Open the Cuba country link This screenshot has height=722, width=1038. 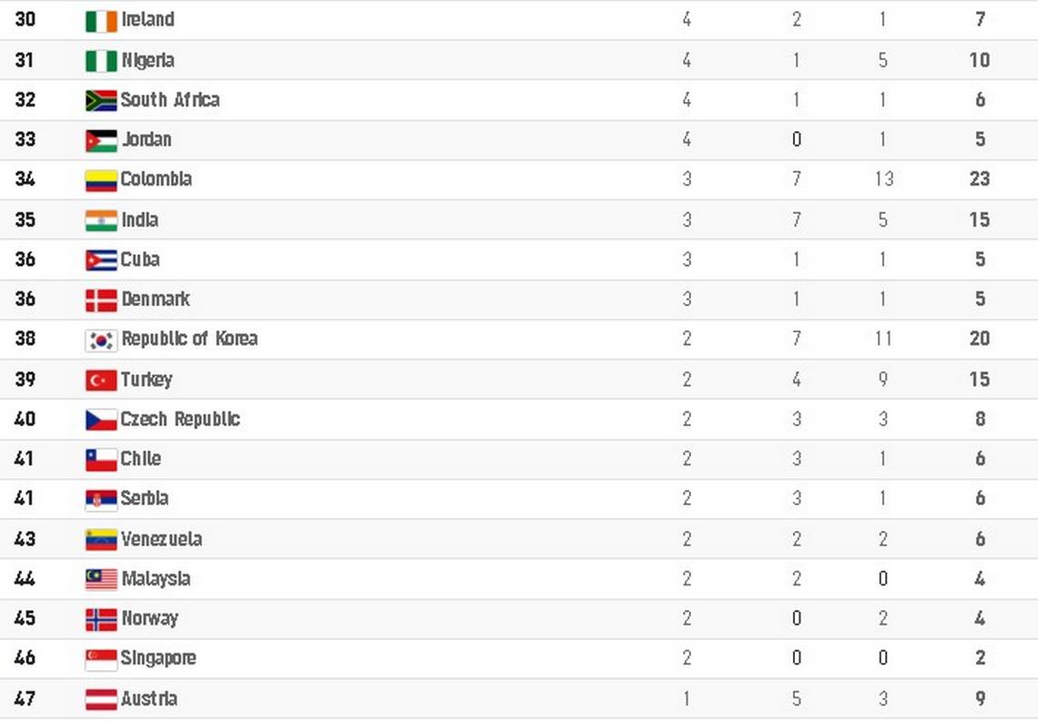(139, 259)
